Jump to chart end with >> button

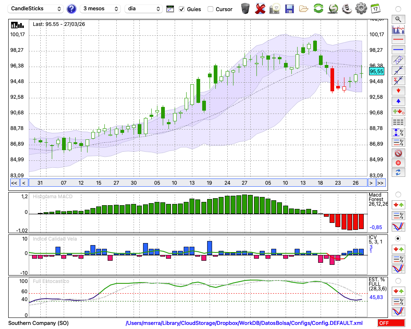coord(381,183)
